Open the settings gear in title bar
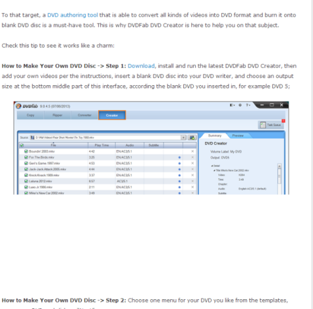The height and width of the screenshot is (309, 313). pos(240,105)
